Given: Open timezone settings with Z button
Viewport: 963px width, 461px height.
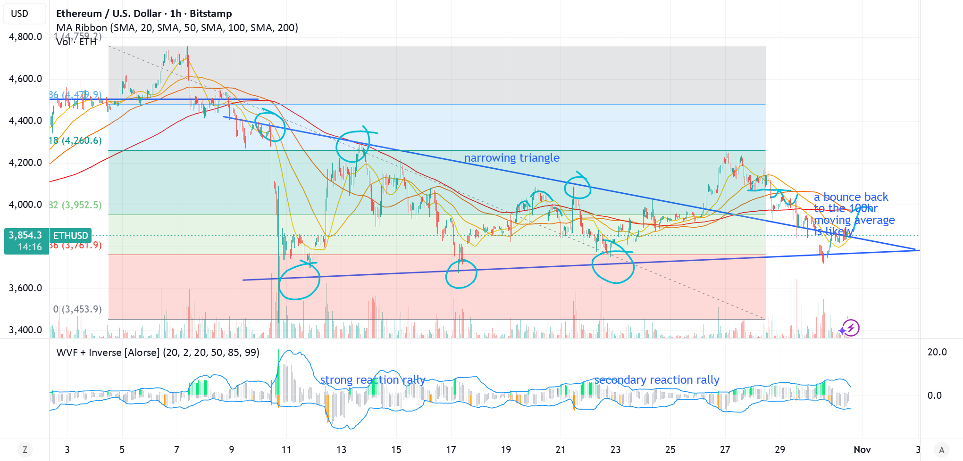Looking at the screenshot, I should click(25, 450).
